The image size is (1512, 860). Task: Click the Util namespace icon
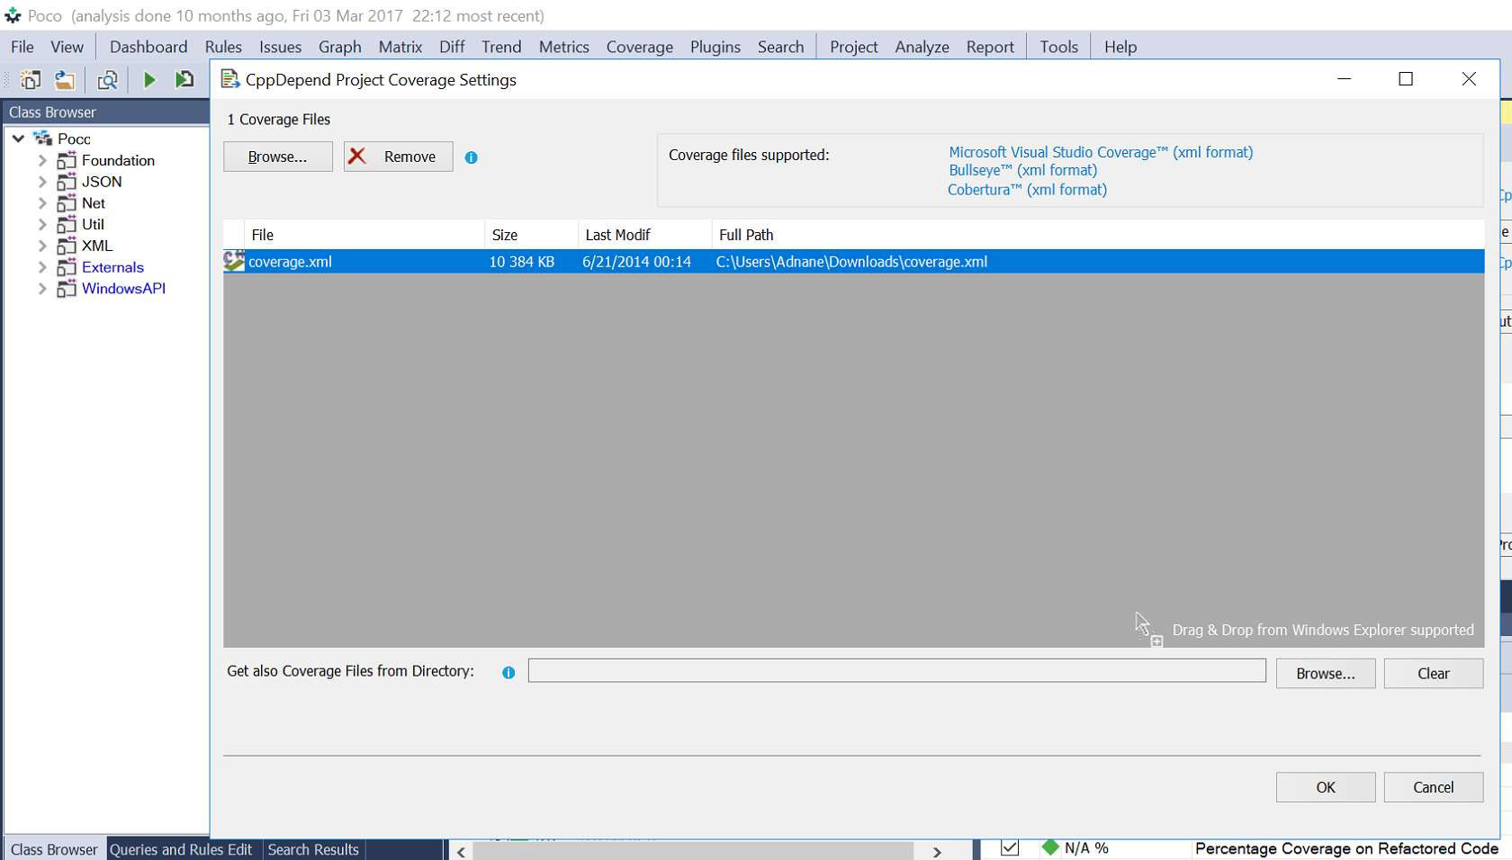click(x=67, y=225)
